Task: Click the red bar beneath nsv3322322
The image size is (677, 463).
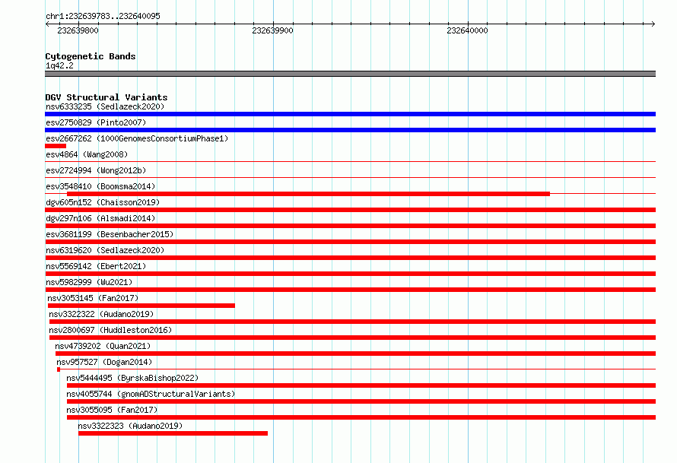Action: (x=352, y=322)
